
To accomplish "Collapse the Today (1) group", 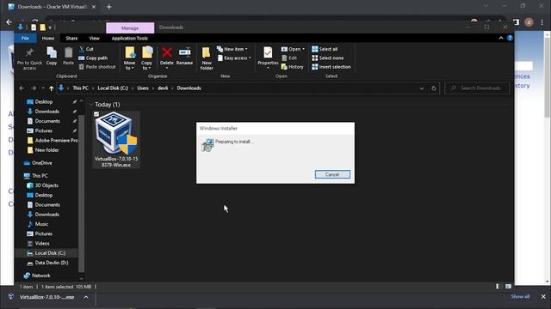I will tap(91, 105).
